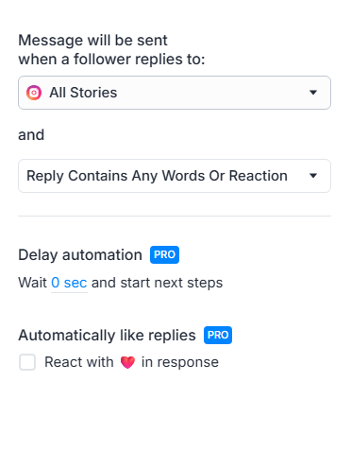Open Reply Contains Any Words Or Reaction dropdown
351x451 pixels.
[x=175, y=176]
